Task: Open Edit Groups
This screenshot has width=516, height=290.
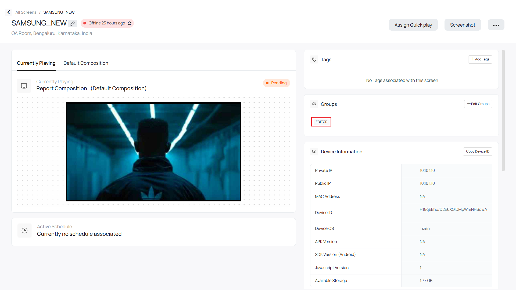Action: pyautogui.click(x=478, y=104)
